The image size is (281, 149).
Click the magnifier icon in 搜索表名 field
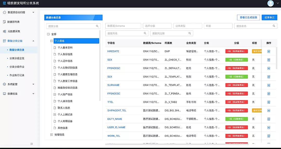click(x=274, y=26)
